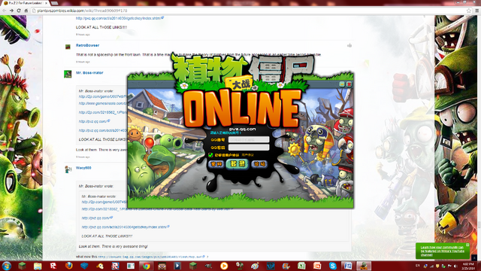Open Excel from the taskbar
481x271 pixels.
click(301, 266)
